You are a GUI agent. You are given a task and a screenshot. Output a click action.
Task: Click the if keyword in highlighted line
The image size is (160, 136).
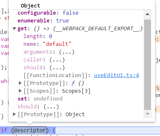point(4,130)
